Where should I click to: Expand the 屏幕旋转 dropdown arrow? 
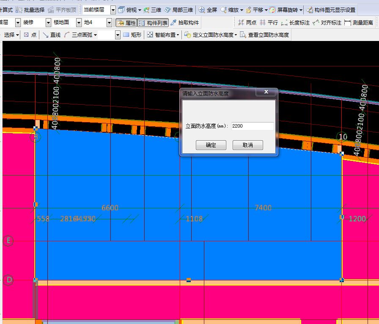tap(301, 10)
